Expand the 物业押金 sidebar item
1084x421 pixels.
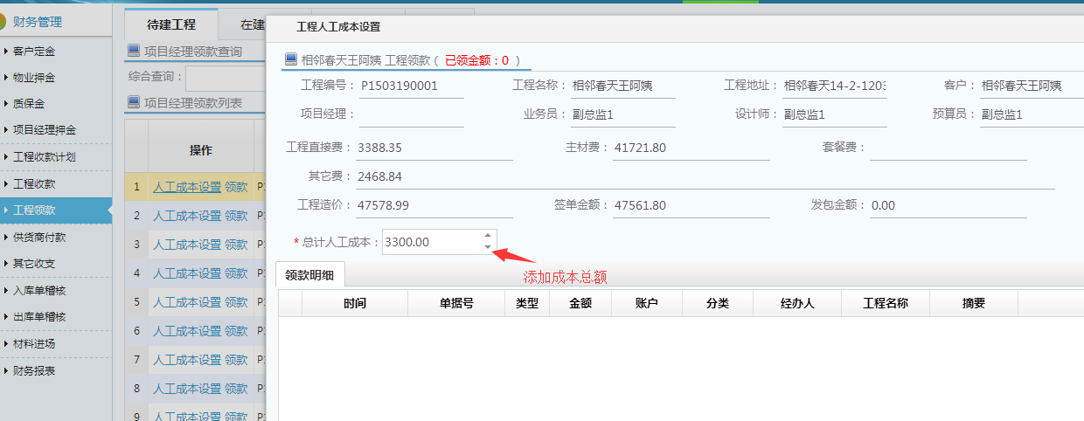[x=33, y=77]
